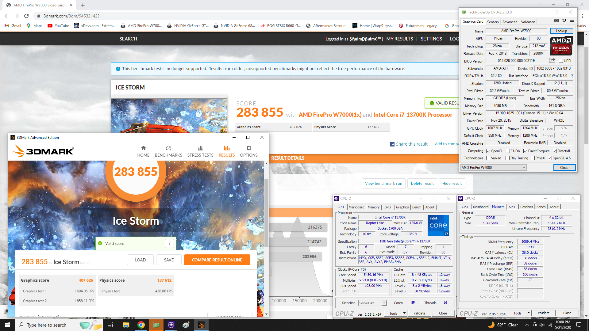Toggle Vulkan checkbox in GPU-Z
The width and height of the screenshot is (589, 331).
[x=488, y=158]
